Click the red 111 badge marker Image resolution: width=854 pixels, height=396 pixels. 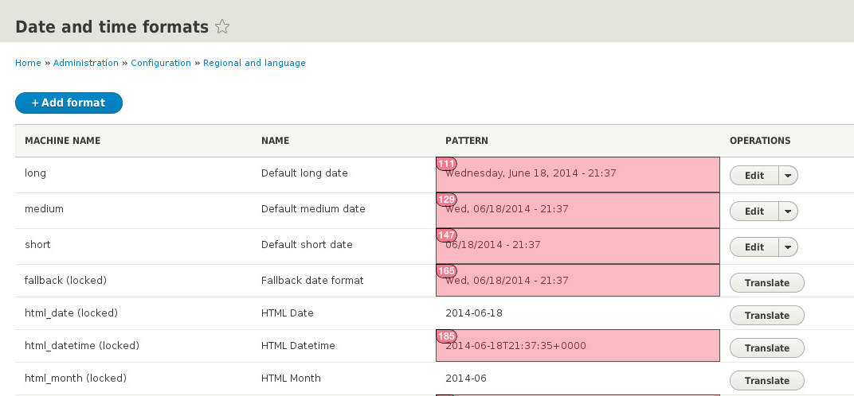pos(446,164)
